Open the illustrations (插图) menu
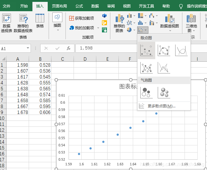 57,22
